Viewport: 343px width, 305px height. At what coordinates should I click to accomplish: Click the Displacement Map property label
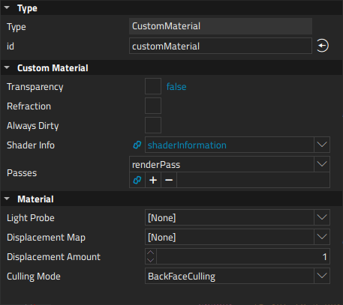click(x=46, y=238)
